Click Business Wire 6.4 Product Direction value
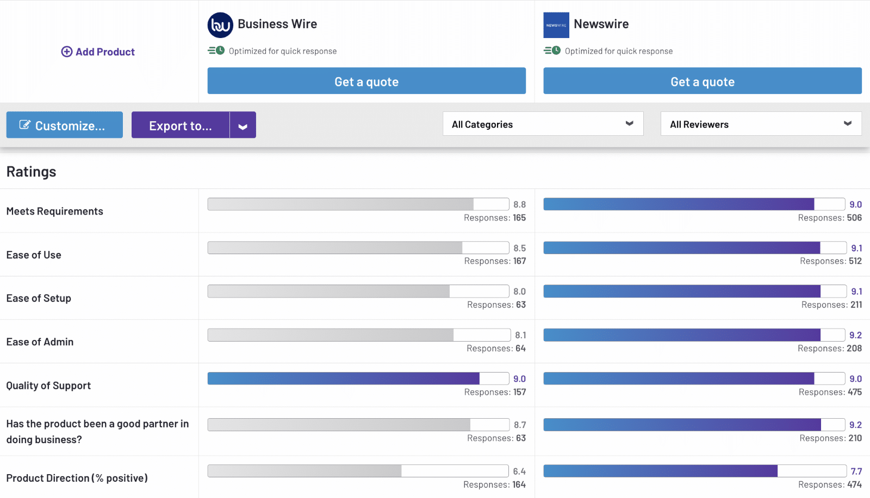 coord(519,471)
